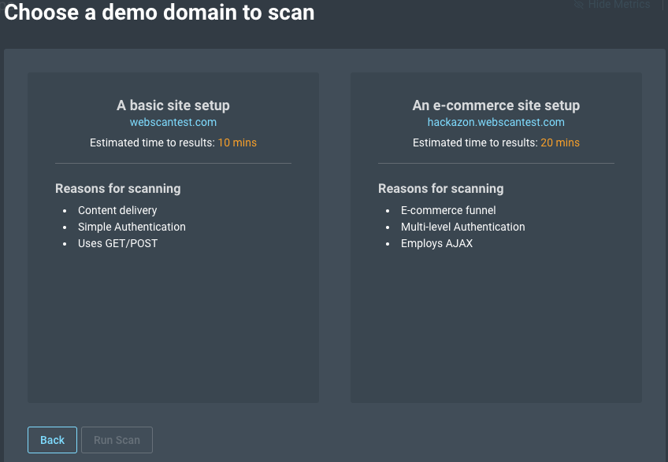Click the Simple Authentication list item

[x=132, y=227]
